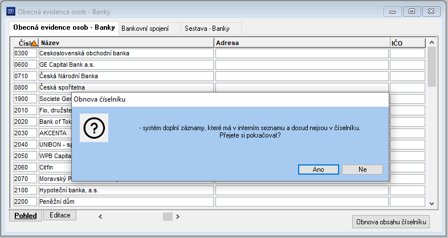Click IČO field of Ceskoslovenská obchodní banka
Viewport: 448px width, 238px height.
[408, 53]
